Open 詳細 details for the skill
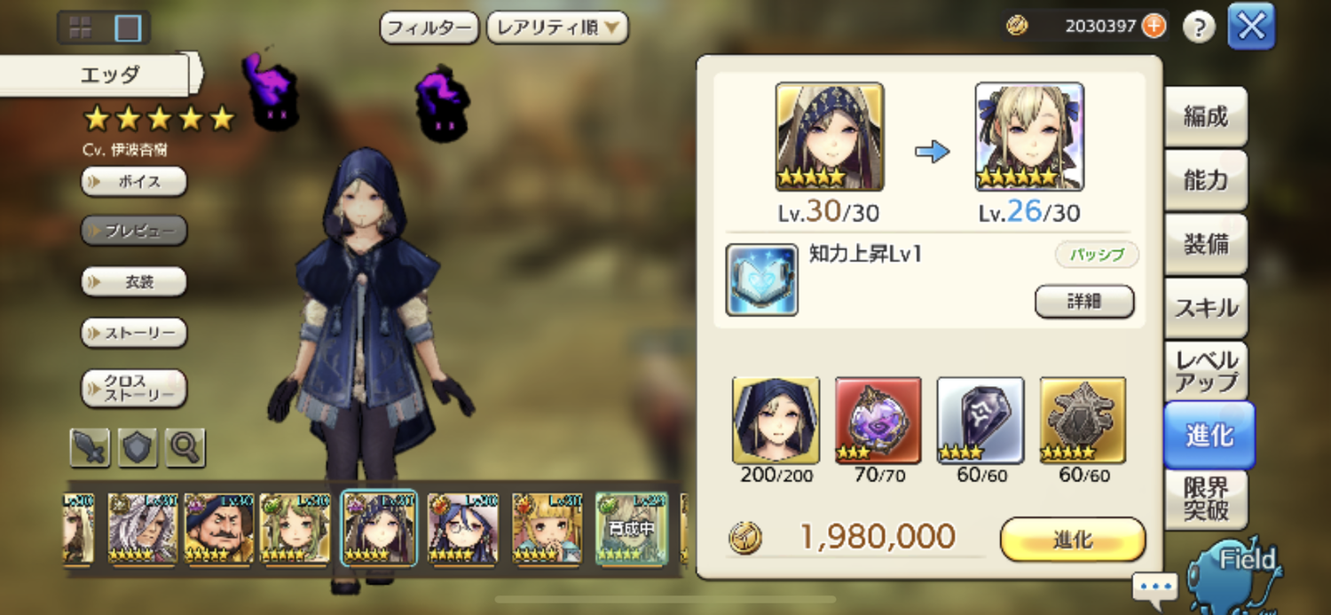The width and height of the screenshot is (1331, 615). click(1084, 301)
